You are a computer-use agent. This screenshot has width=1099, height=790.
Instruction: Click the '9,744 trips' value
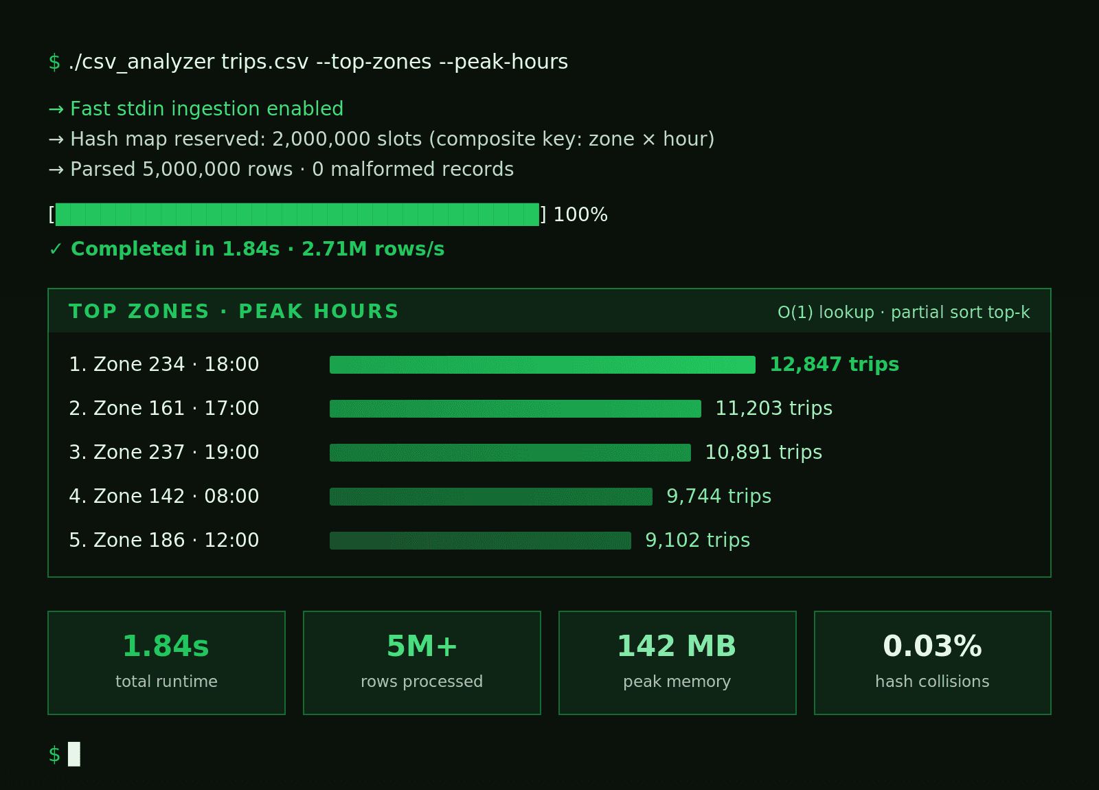[718, 497]
